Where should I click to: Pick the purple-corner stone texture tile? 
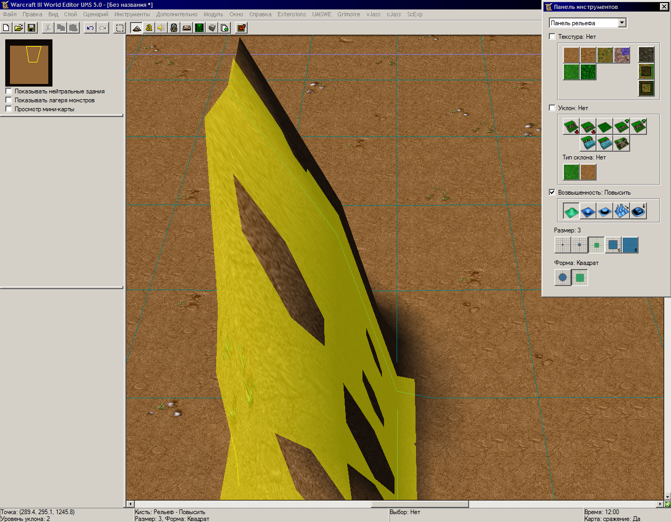coord(622,55)
